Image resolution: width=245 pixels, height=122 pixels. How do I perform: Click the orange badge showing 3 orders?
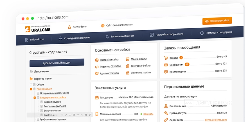pos(181,58)
